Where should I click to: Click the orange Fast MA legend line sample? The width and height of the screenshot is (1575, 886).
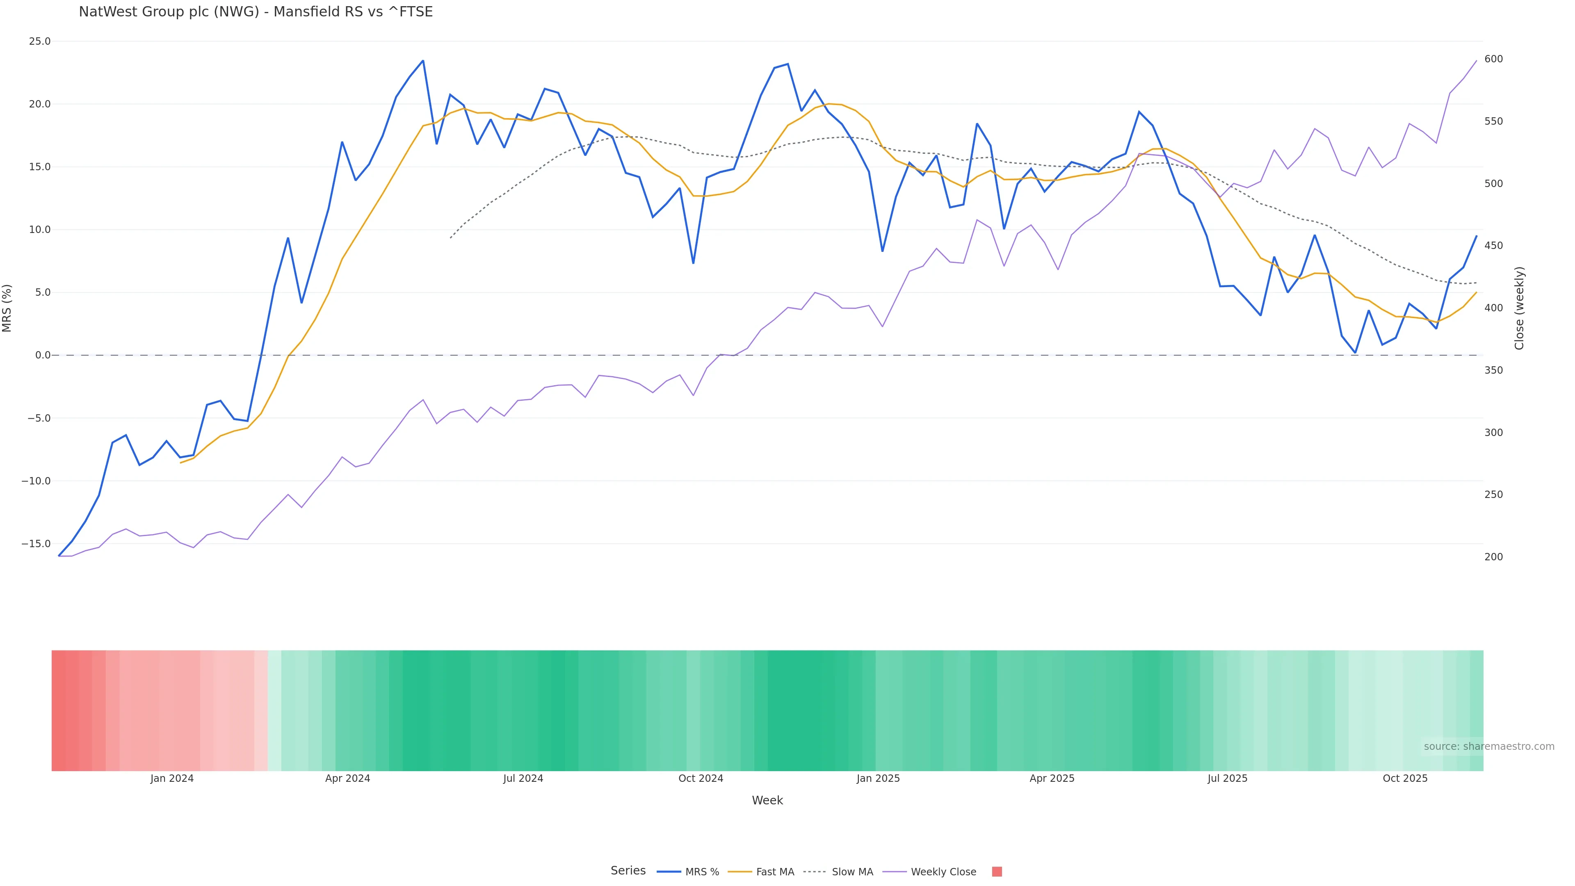tap(740, 872)
